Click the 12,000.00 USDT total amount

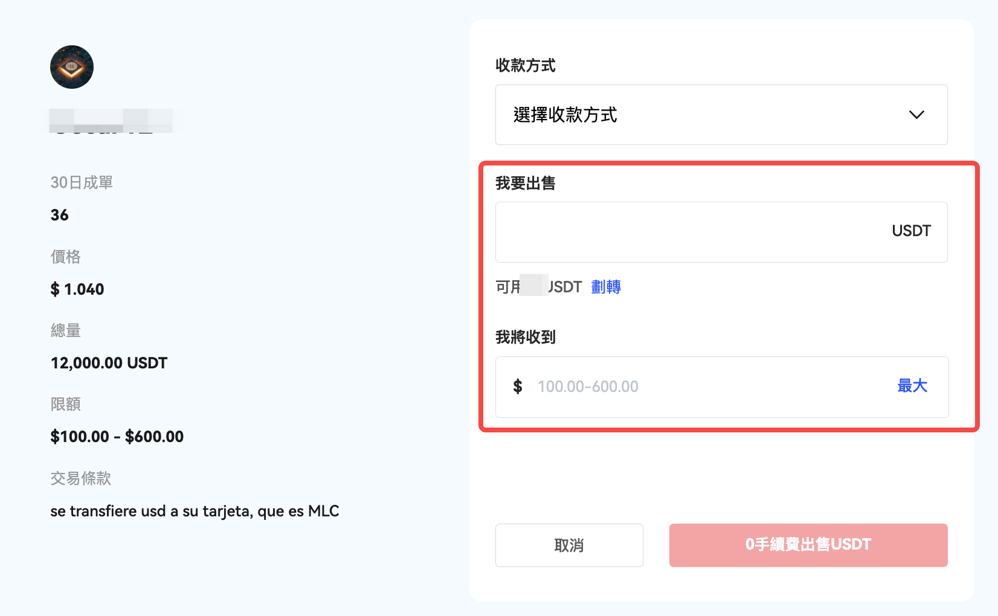[109, 363]
